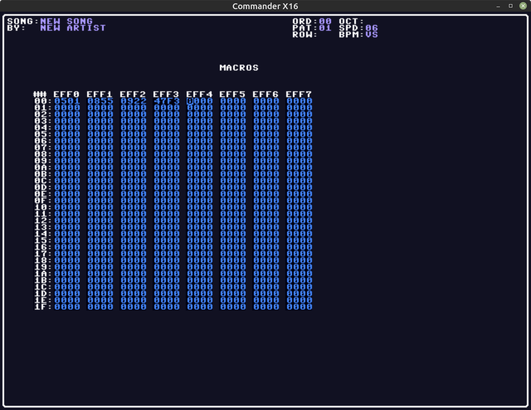Click the song title field NEW SONG
Screen dimensions: 531x410
66,21
